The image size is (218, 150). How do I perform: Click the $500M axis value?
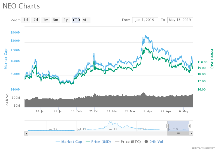[x=16, y=74]
